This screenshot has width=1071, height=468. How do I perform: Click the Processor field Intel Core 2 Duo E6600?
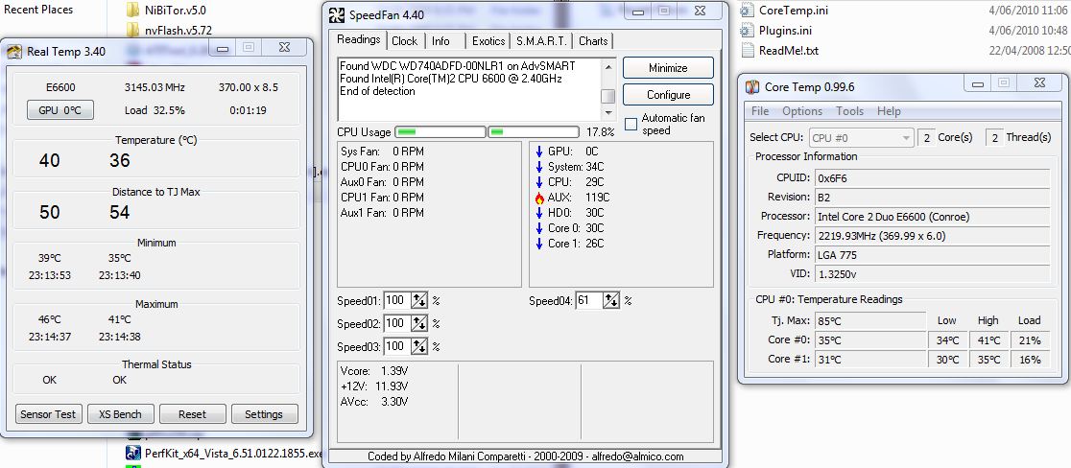pos(933,217)
